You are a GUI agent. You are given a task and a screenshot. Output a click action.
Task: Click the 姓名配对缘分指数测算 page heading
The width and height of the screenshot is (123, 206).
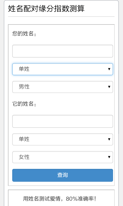click(46, 8)
